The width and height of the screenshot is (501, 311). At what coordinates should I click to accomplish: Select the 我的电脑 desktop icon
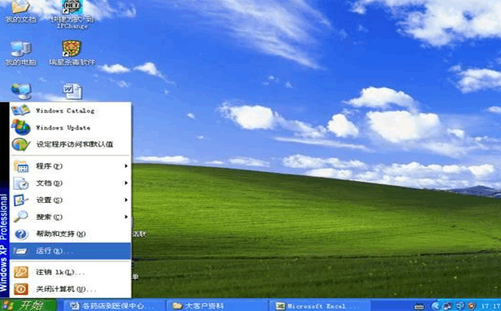[x=21, y=54]
